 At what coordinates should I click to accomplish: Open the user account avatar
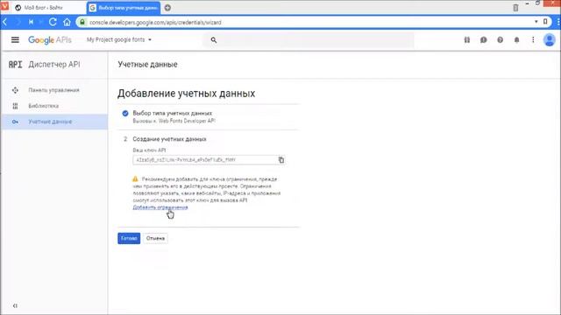click(550, 39)
